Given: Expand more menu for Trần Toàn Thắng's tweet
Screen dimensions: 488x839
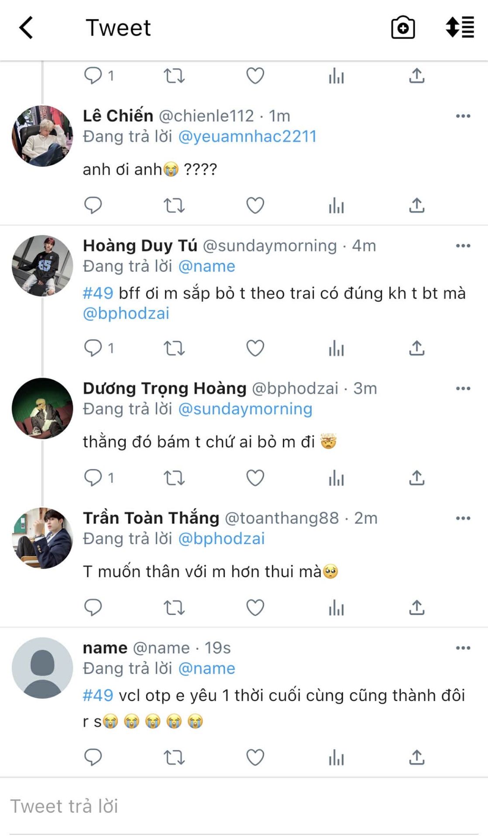Looking at the screenshot, I should tap(463, 518).
